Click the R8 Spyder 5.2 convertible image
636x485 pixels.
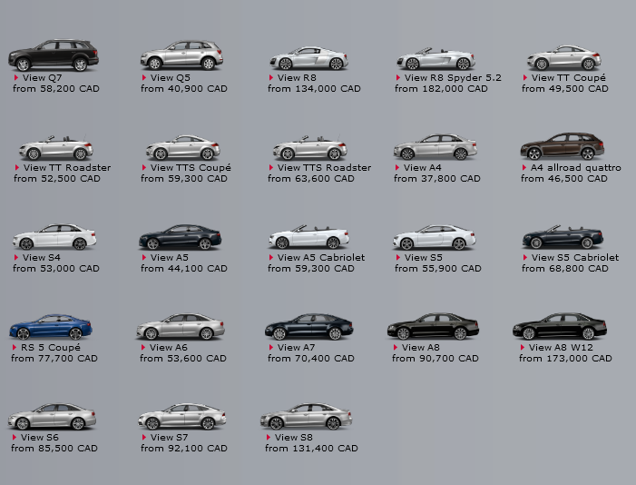436,58
